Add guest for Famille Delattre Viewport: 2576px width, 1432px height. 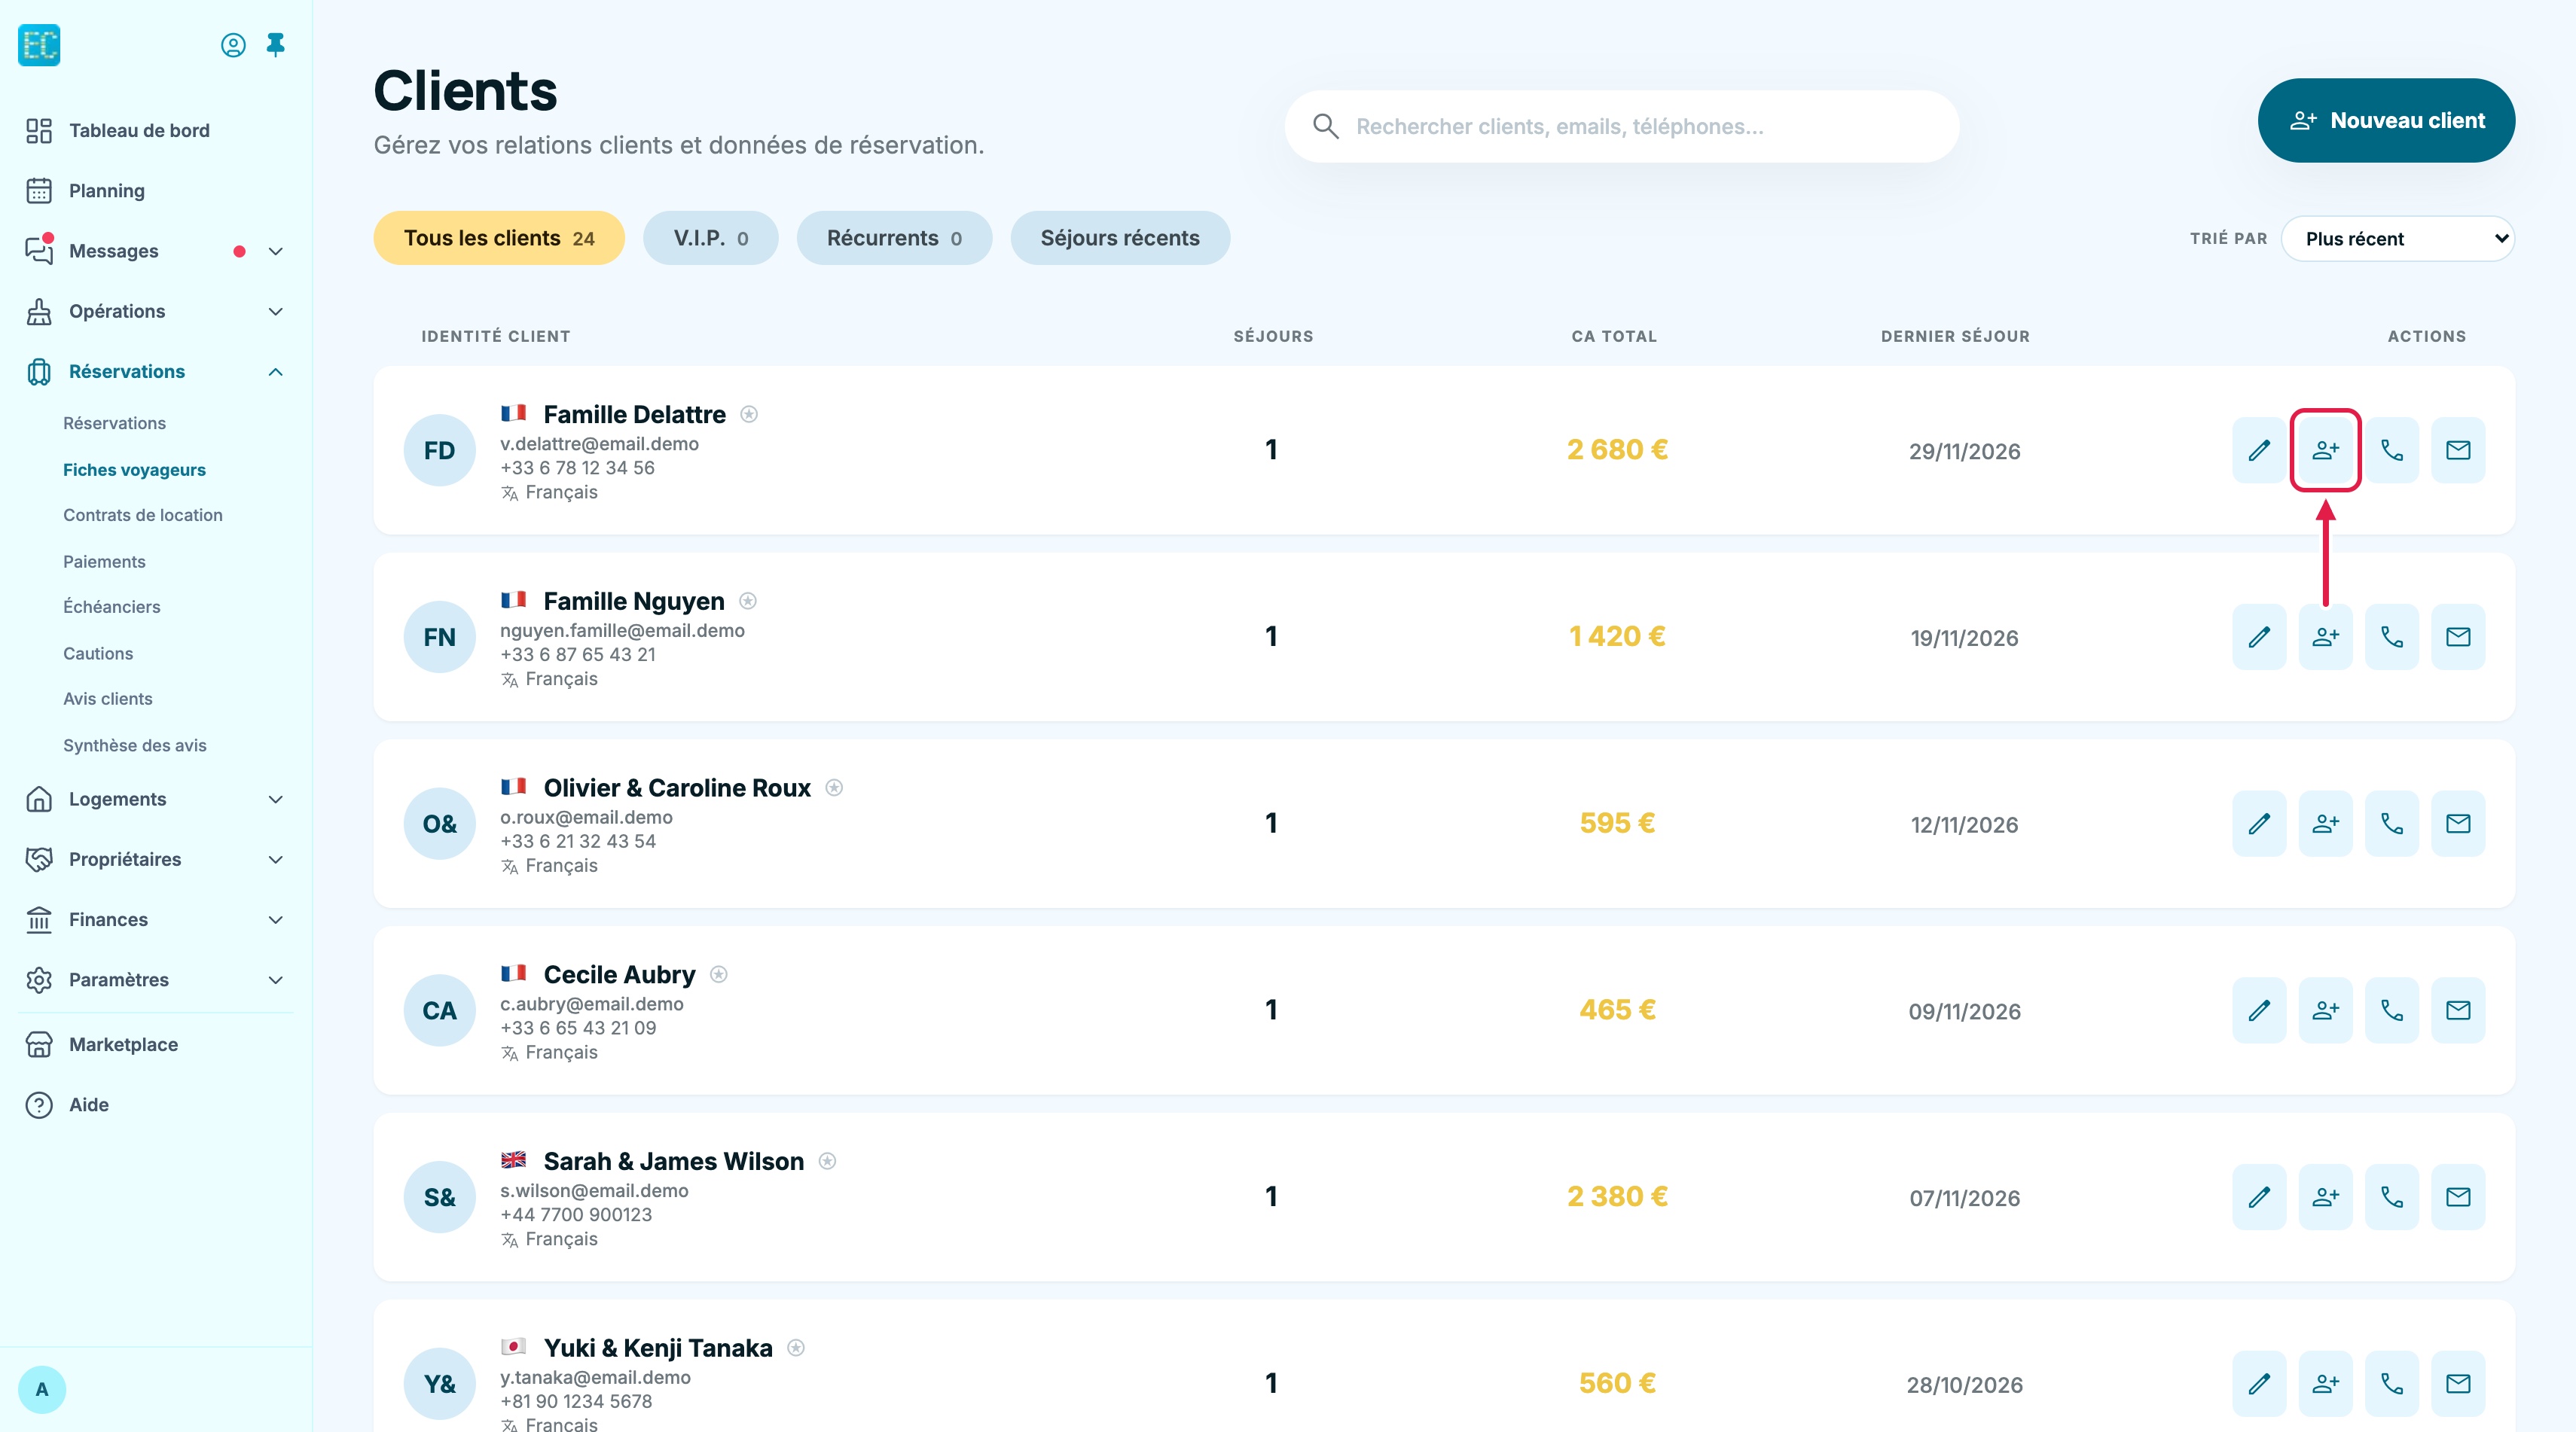click(x=2325, y=449)
